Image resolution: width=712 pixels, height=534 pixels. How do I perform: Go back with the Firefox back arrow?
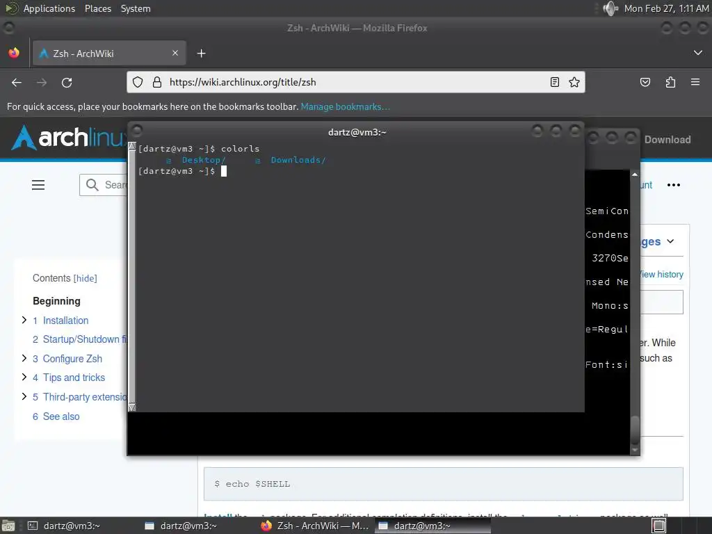(x=17, y=82)
